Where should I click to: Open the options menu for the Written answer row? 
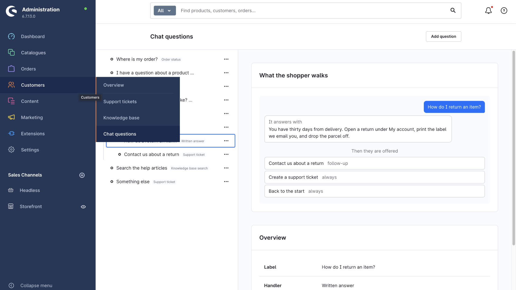pos(226,141)
